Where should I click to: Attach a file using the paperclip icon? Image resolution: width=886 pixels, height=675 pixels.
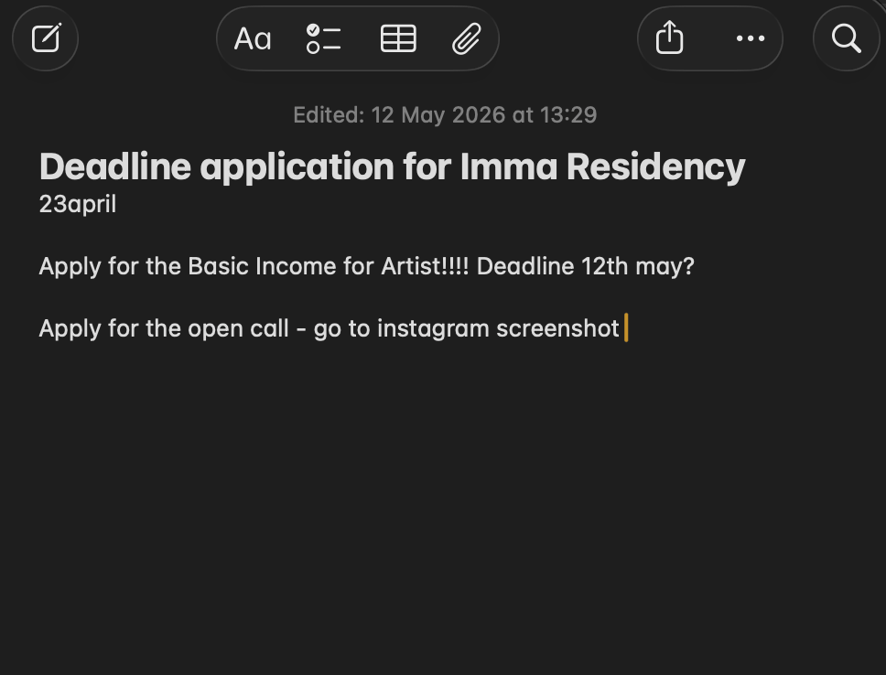click(467, 39)
